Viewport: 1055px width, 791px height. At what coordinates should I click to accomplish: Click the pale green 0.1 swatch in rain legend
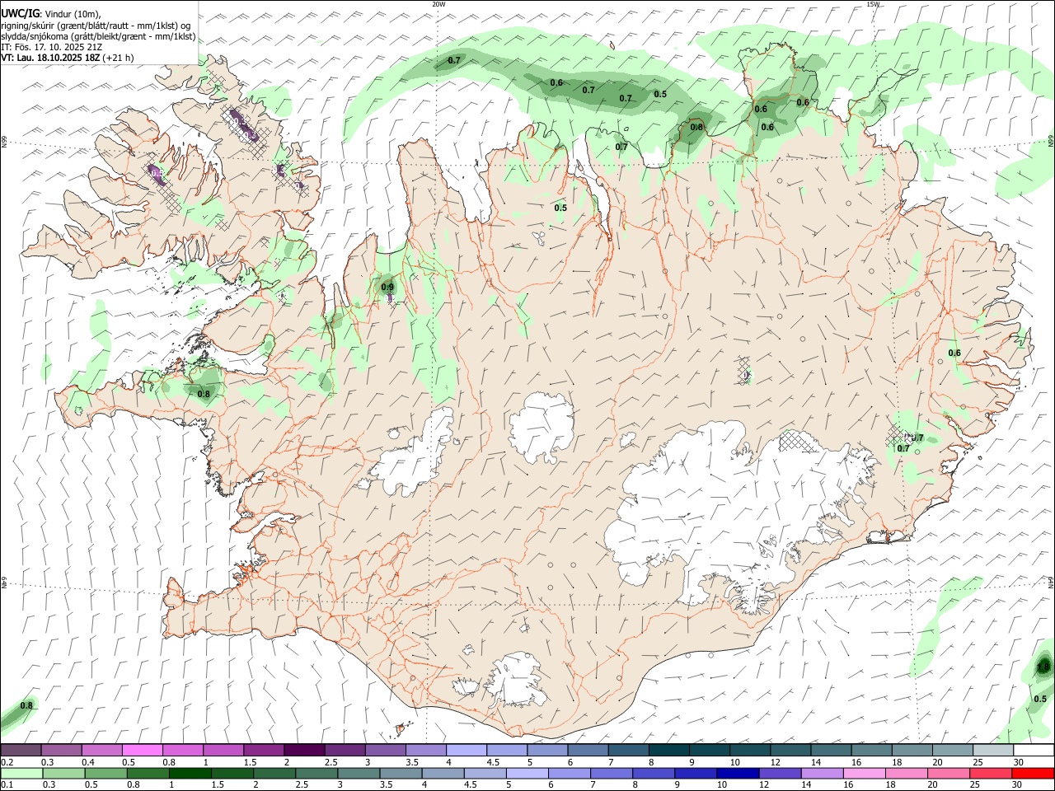click(21, 773)
